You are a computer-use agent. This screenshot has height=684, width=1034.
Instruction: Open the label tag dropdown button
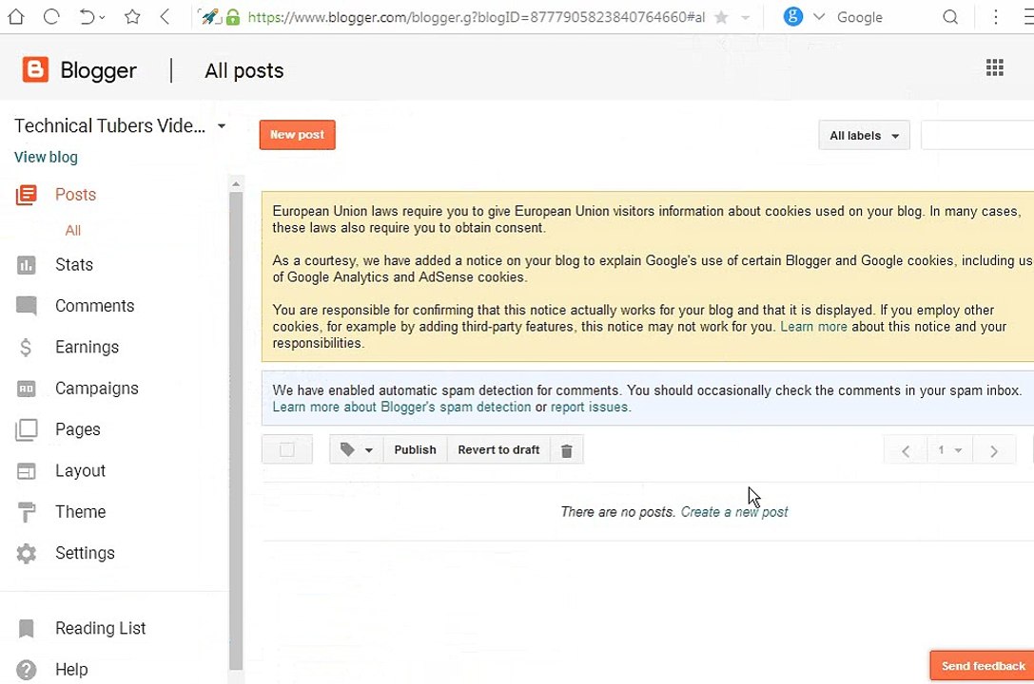pyautogui.click(x=356, y=450)
